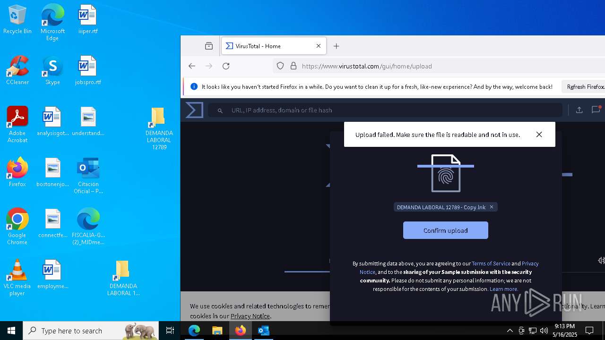Open Microsoft Edge desktop shortcut
The width and height of the screenshot is (605, 340).
52,23
